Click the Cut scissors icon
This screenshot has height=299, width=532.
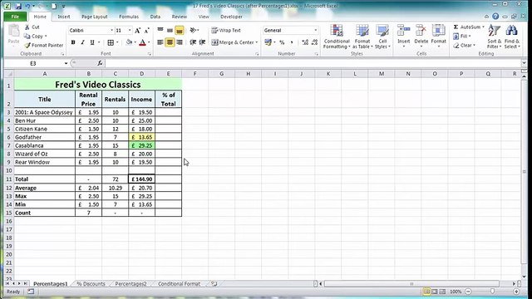(x=27, y=27)
